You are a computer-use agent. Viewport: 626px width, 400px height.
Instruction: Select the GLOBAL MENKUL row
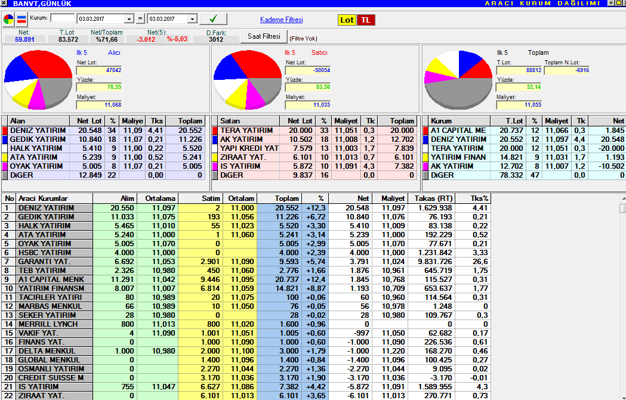pos(246,360)
